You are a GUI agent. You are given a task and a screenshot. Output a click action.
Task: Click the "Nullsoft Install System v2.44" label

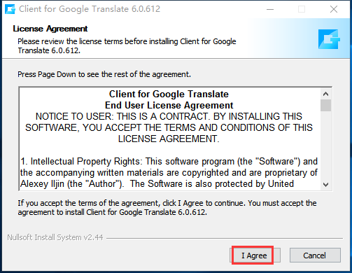[55, 237]
